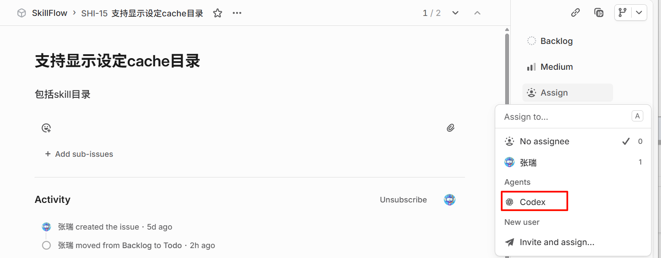661x258 pixels.
Task: Click the copy issue ID icon
Action: tap(599, 12)
